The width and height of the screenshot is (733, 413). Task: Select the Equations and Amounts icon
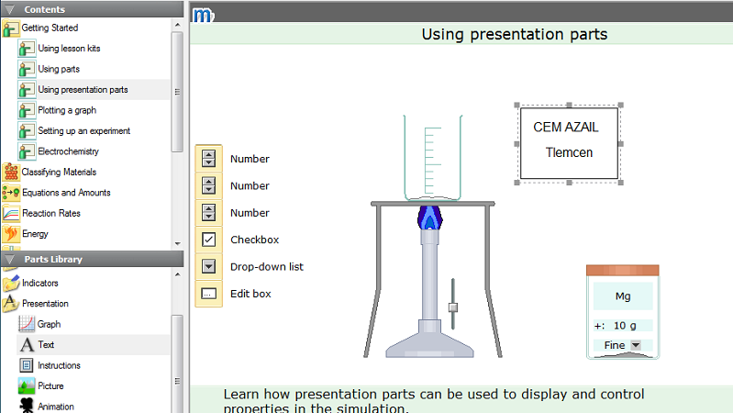point(10,193)
